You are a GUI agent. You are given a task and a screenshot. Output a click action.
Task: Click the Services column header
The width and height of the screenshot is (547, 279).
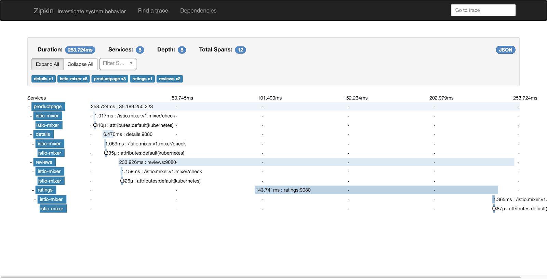pos(37,98)
